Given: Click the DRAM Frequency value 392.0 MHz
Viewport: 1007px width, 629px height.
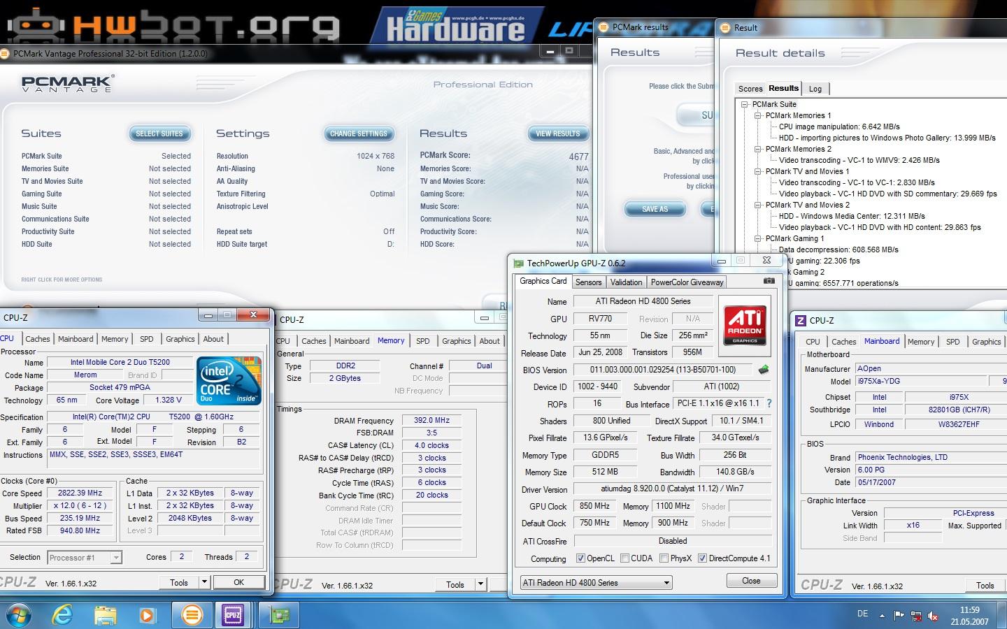Looking at the screenshot, I should coord(431,421).
